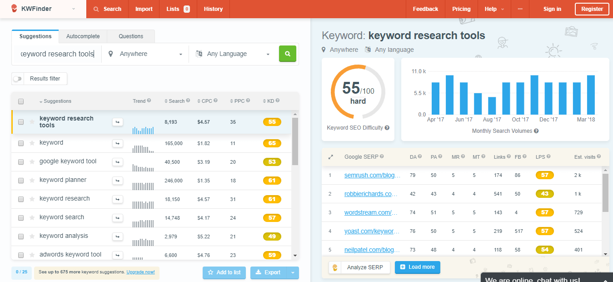This screenshot has height=282, width=613.
Task: Sort table by KD column header
Action: point(268,101)
